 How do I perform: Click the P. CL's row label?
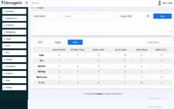(x=41, y=83)
